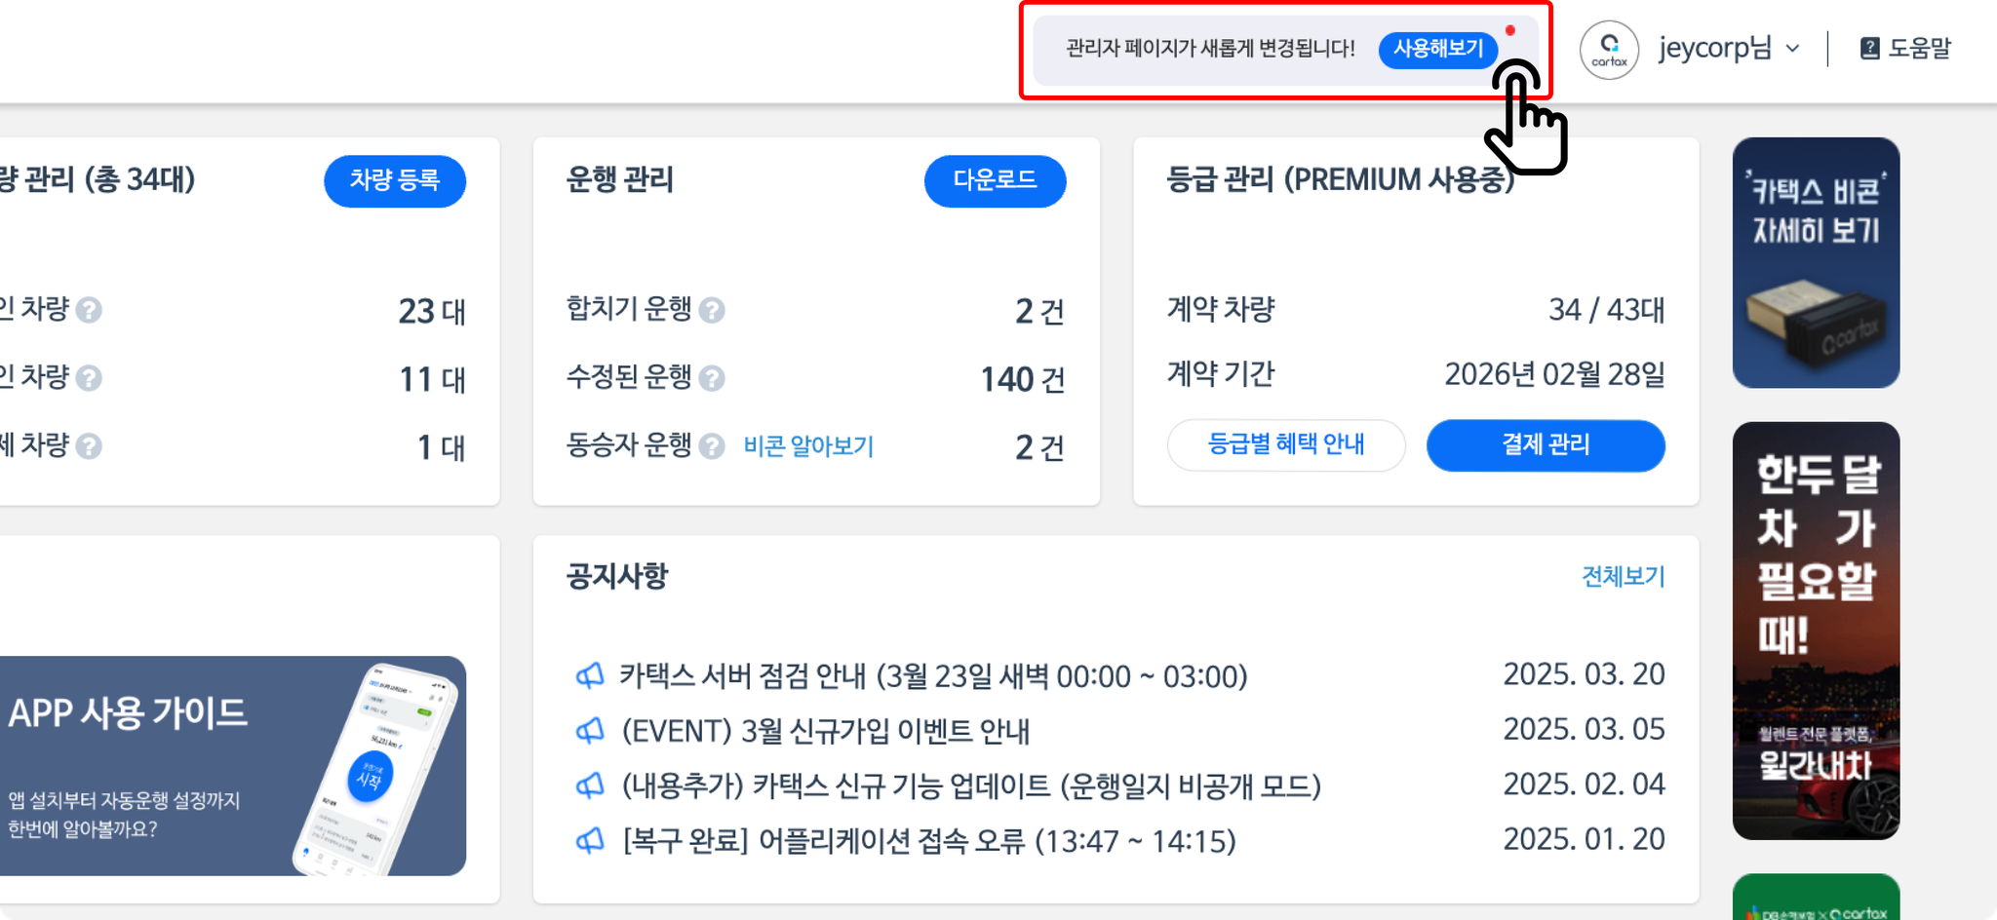Click the 사용해보기 button in the top banner
Viewport: 1997px width, 920px height.
pos(1437,49)
